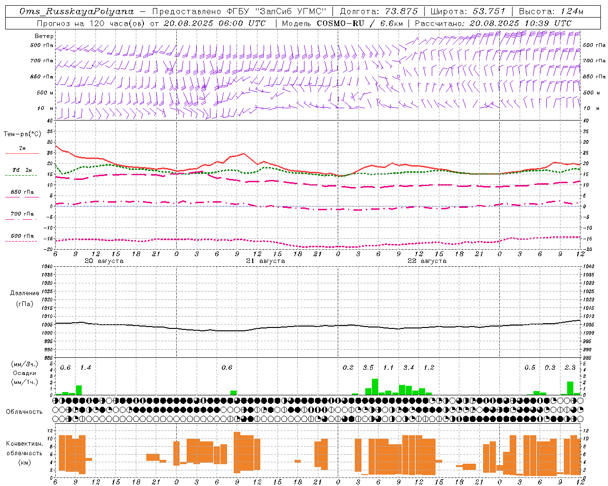608x486 pixels.
Task: Click the provider text ФГБУ "ЗапСиб УГМС"
Action: pyautogui.click(x=275, y=11)
